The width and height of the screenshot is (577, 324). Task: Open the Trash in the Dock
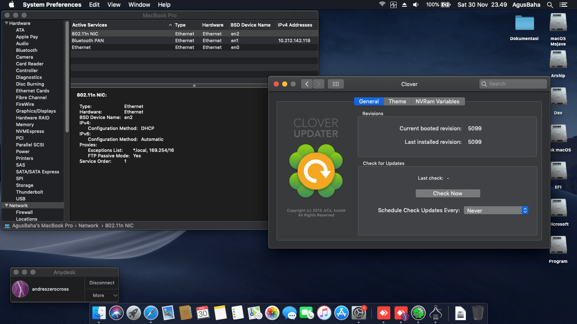click(478, 313)
